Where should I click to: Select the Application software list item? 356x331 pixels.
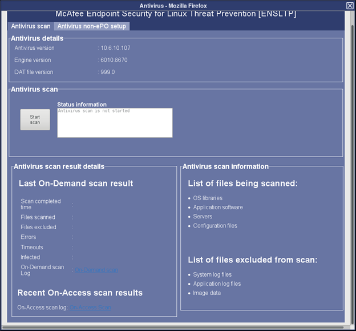(217, 208)
